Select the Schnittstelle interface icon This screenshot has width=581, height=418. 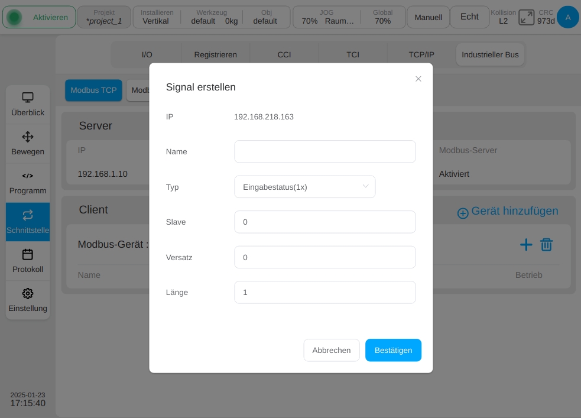click(28, 215)
